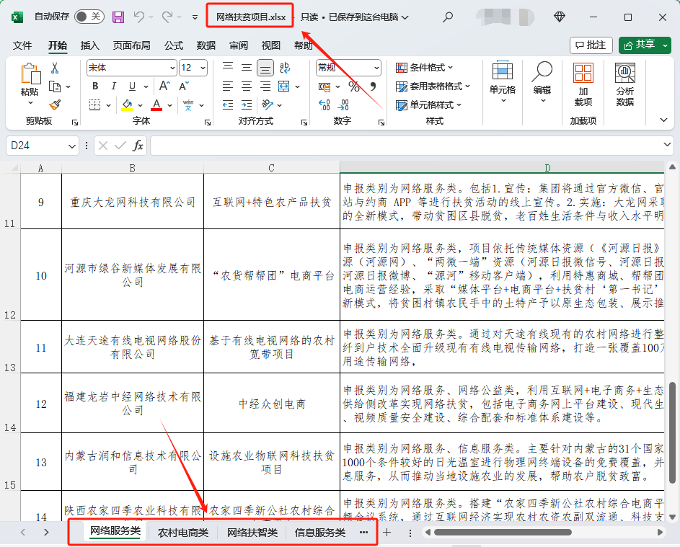Click the Comma (千位分隔) style icon

coord(373,87)
